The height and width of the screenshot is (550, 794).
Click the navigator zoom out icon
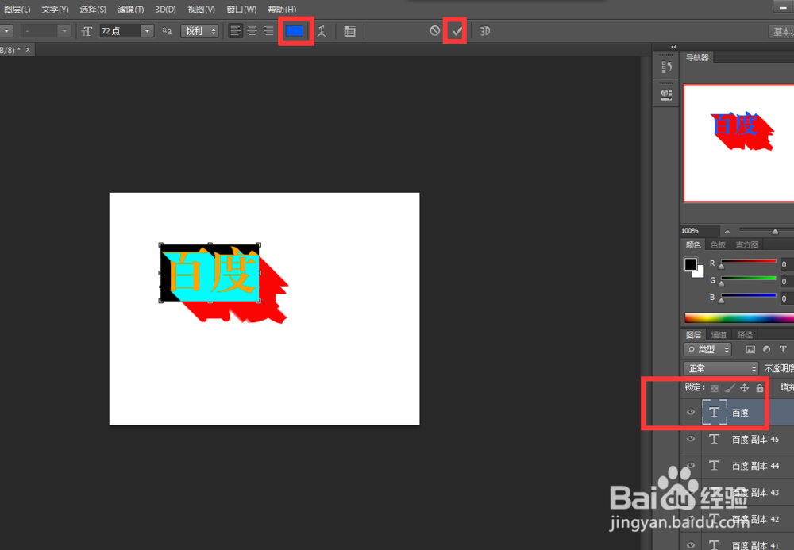727,231
